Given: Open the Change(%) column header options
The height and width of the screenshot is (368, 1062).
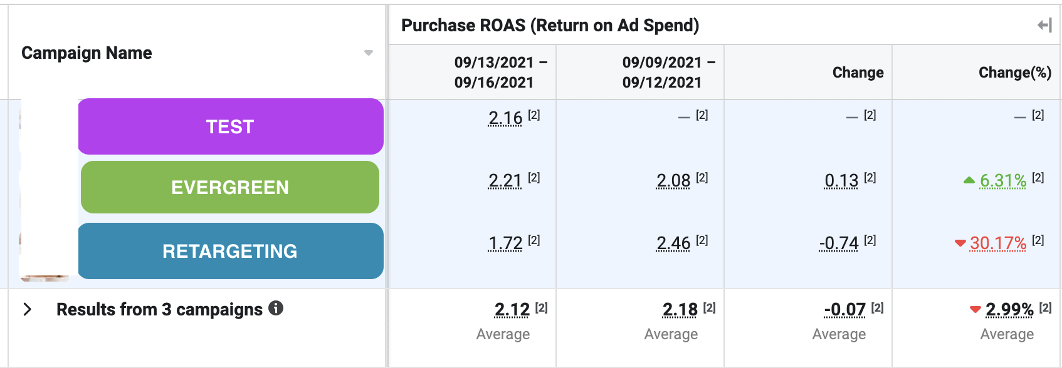Looking at the screenshot, I should click(x=1014, y=72).
